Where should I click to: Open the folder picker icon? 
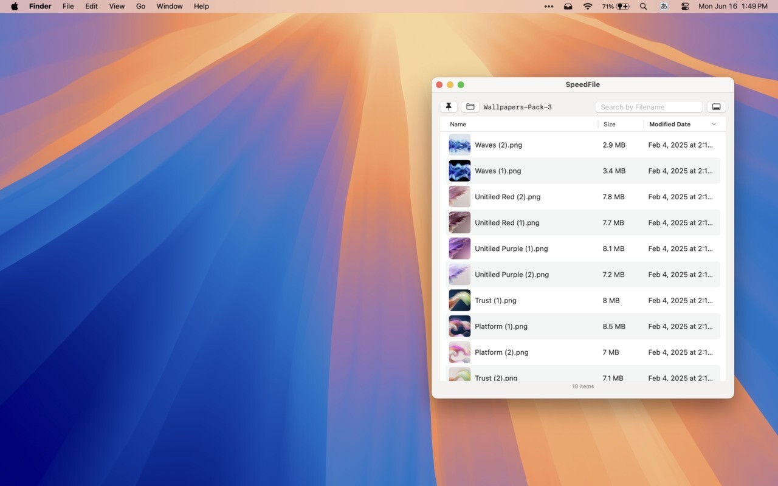[470, 106]
